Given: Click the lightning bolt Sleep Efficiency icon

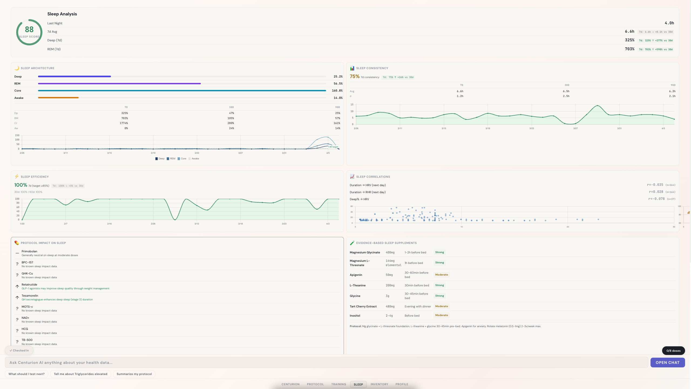Looking at the screenshot, I should pos(17,176).
